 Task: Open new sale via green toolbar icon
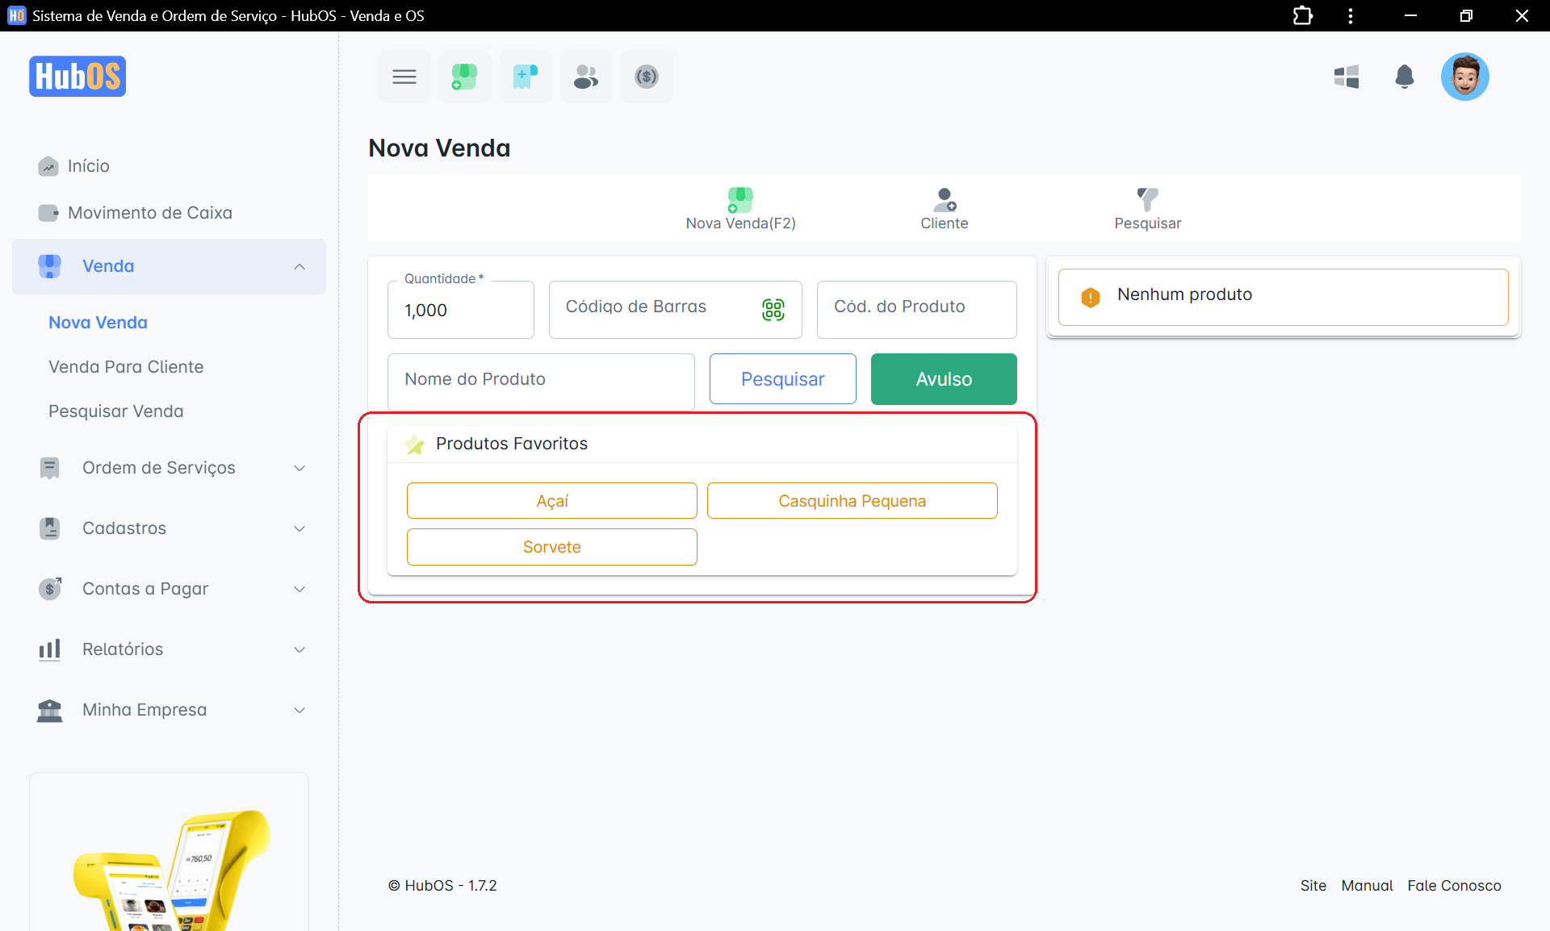point(464,77)
